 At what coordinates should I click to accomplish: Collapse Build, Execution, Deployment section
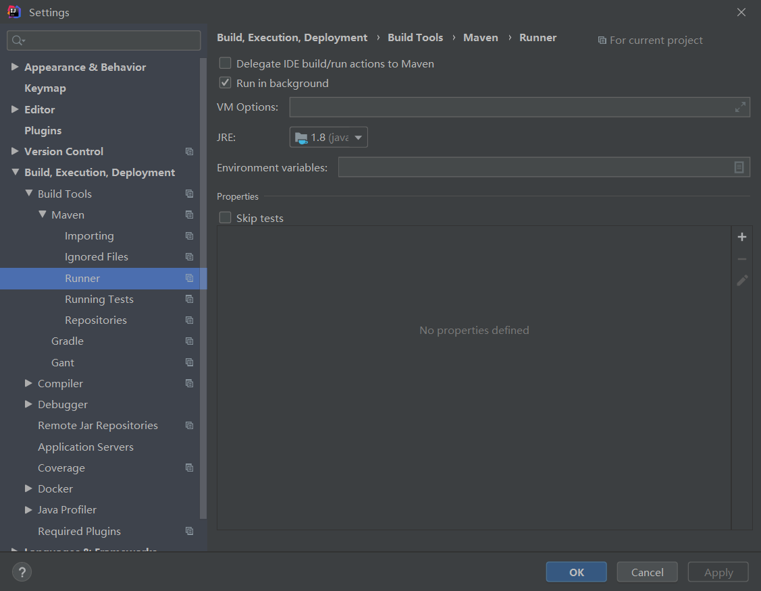coord(15,172)
